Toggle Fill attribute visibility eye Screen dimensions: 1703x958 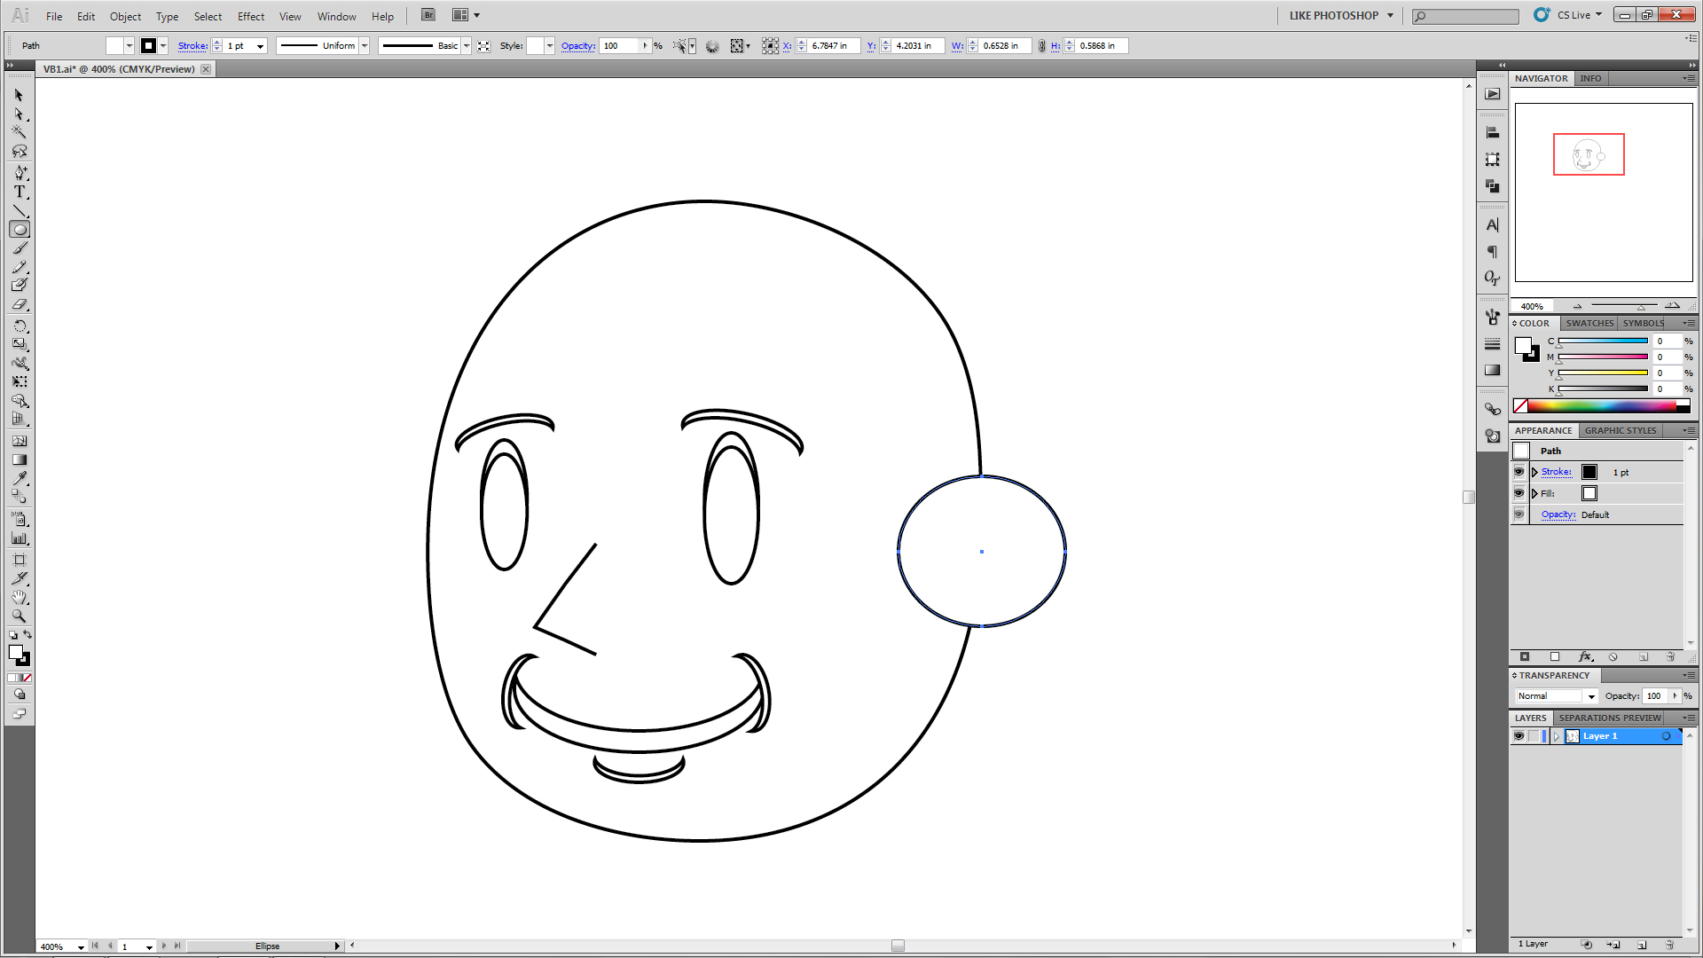click(1519, 493)
